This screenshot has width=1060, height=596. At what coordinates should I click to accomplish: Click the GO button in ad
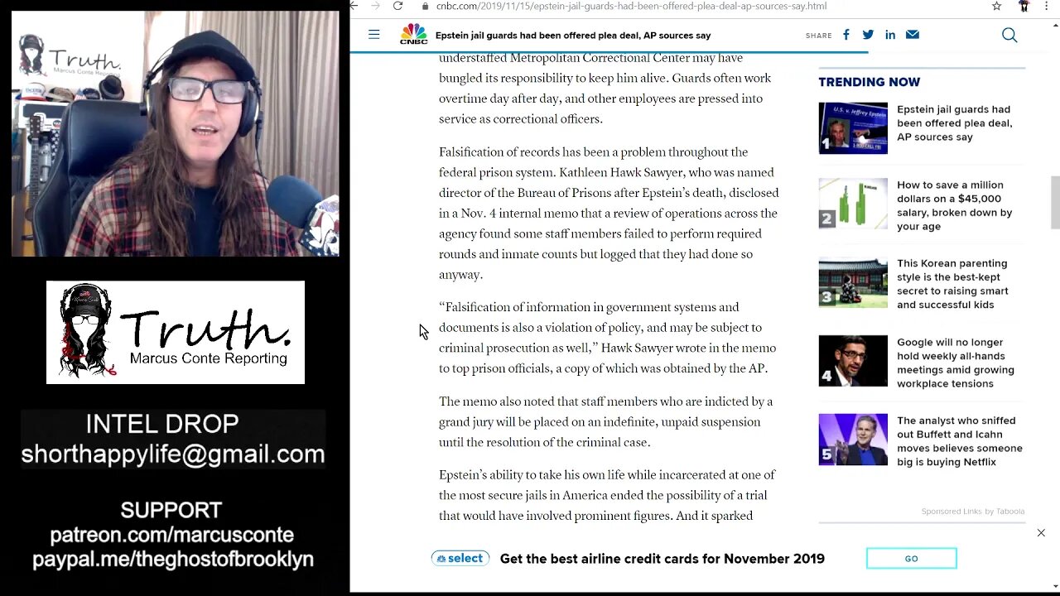coord(911,559)
